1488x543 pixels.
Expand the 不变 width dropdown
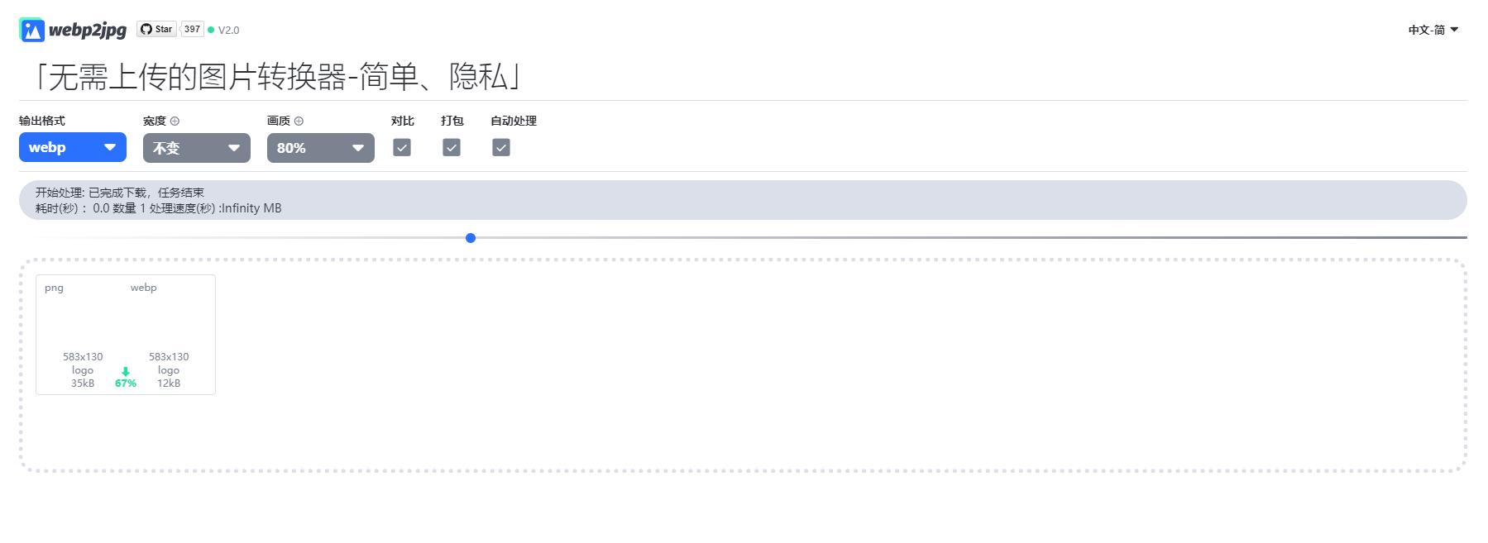click(x=197, y=148)
